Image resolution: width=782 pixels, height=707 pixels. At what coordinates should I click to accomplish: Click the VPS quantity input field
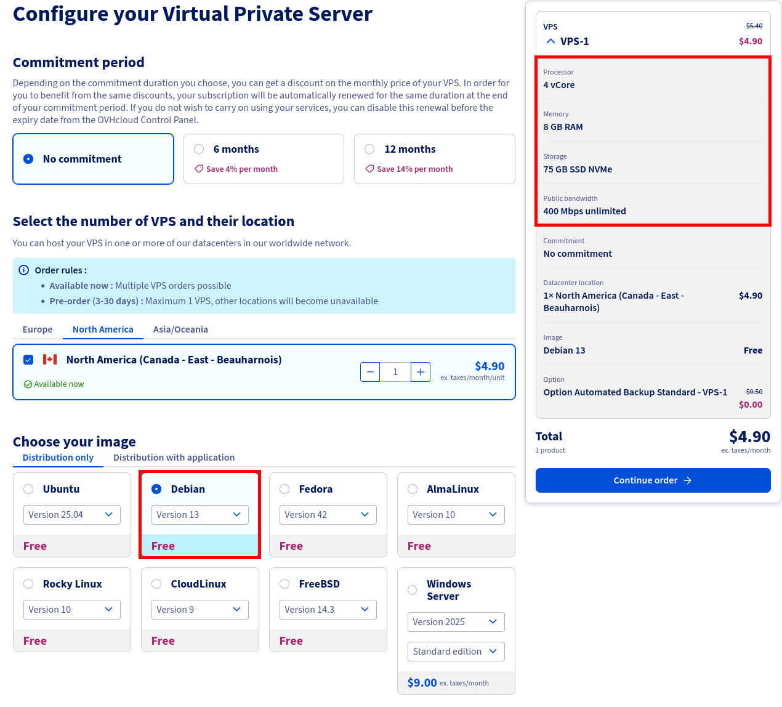[395, 372]
